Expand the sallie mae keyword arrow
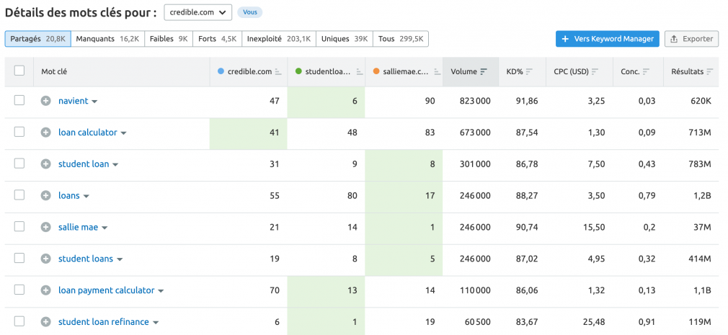 pyautogui.click(x=105, y=228)
